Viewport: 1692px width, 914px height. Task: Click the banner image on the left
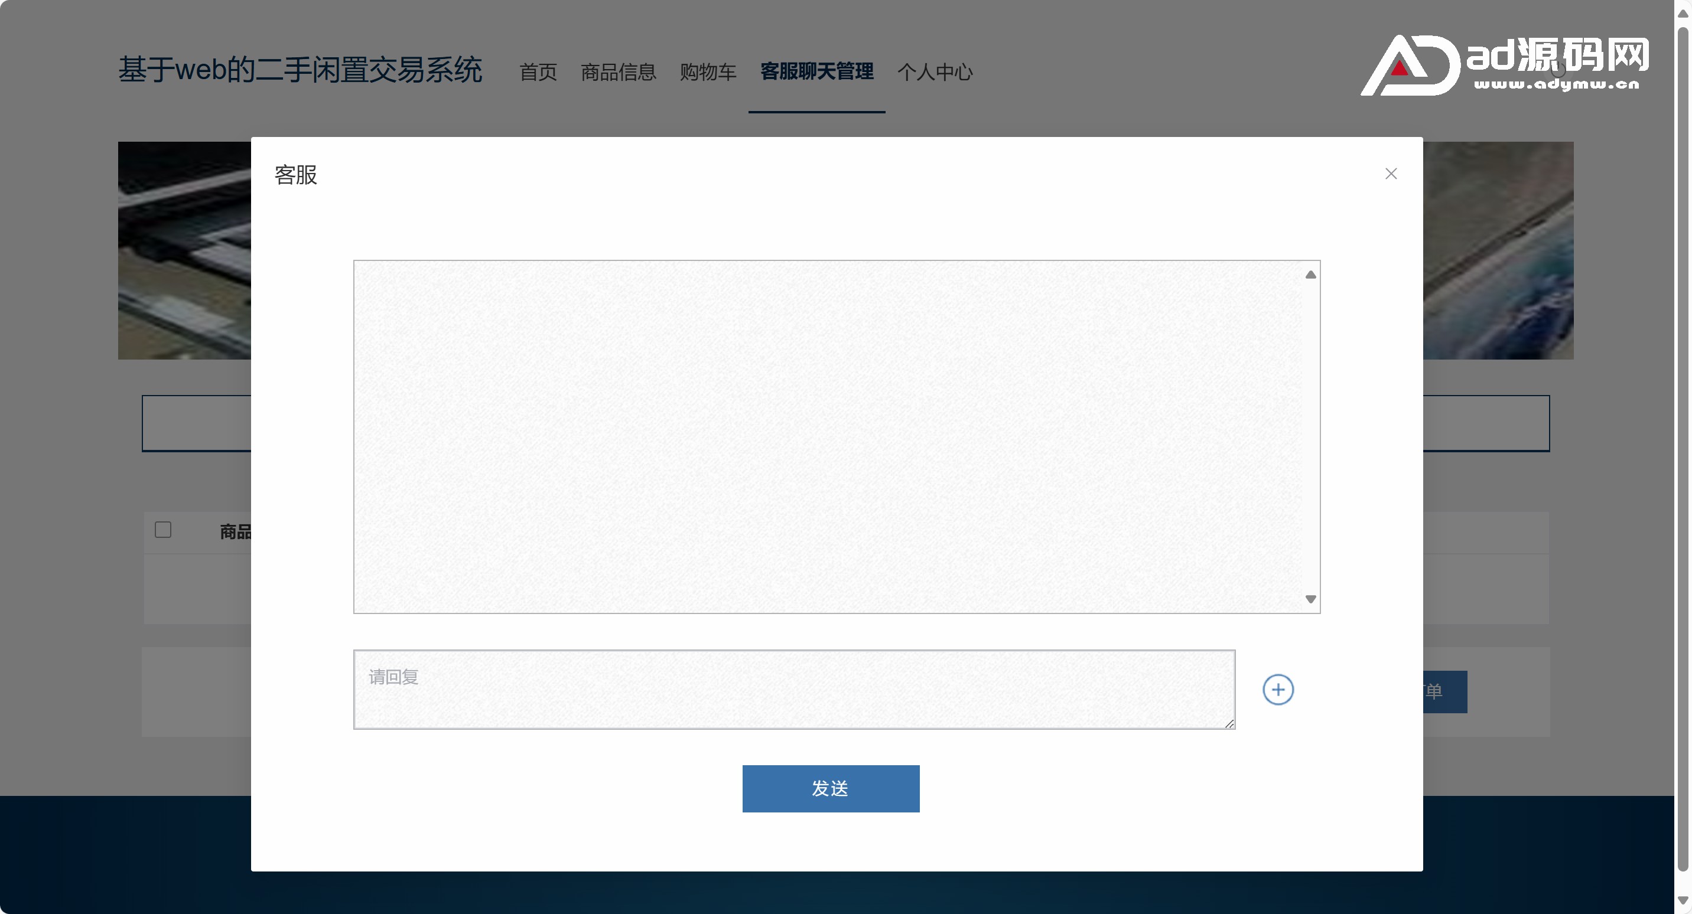[x=184, y=250]
